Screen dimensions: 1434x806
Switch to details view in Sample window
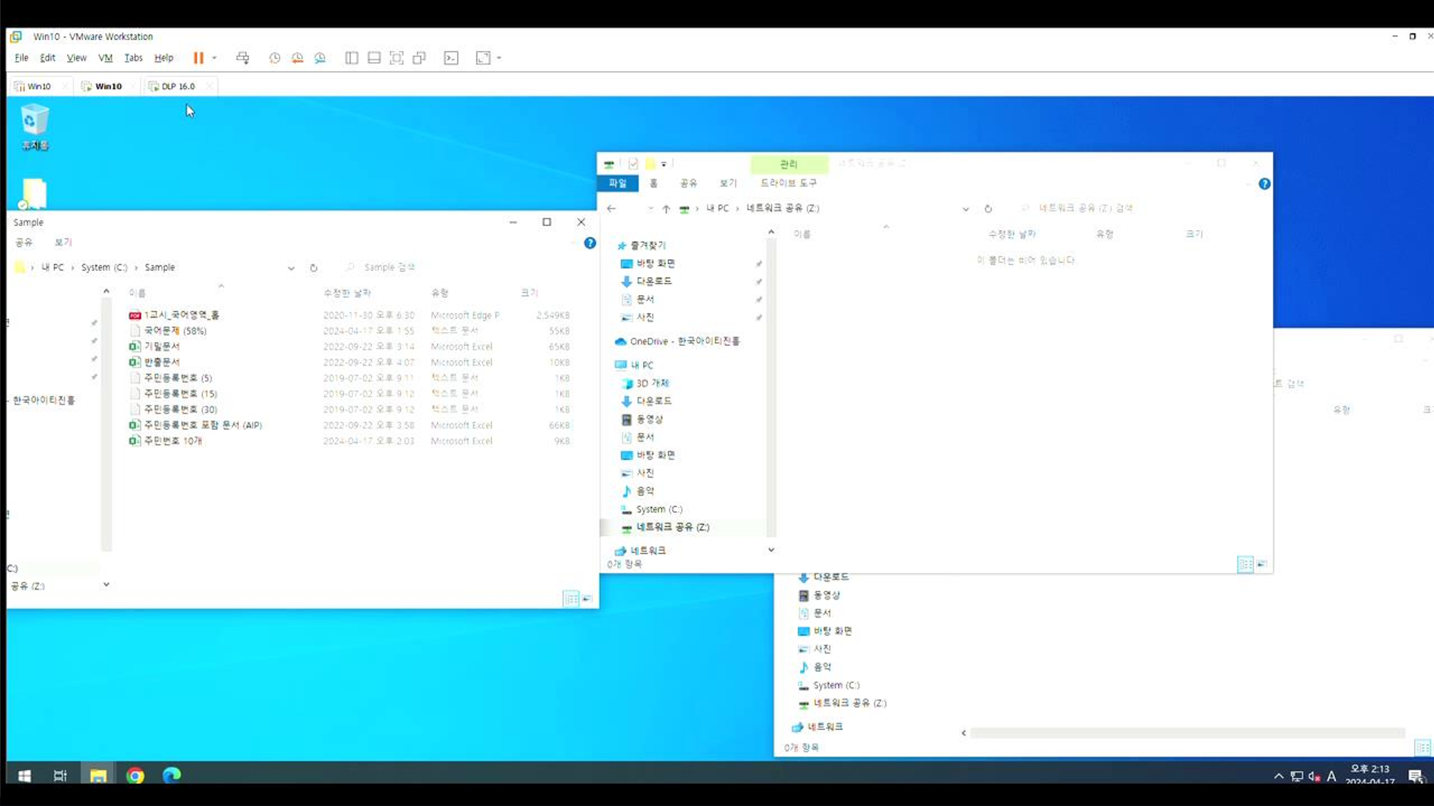571,599
